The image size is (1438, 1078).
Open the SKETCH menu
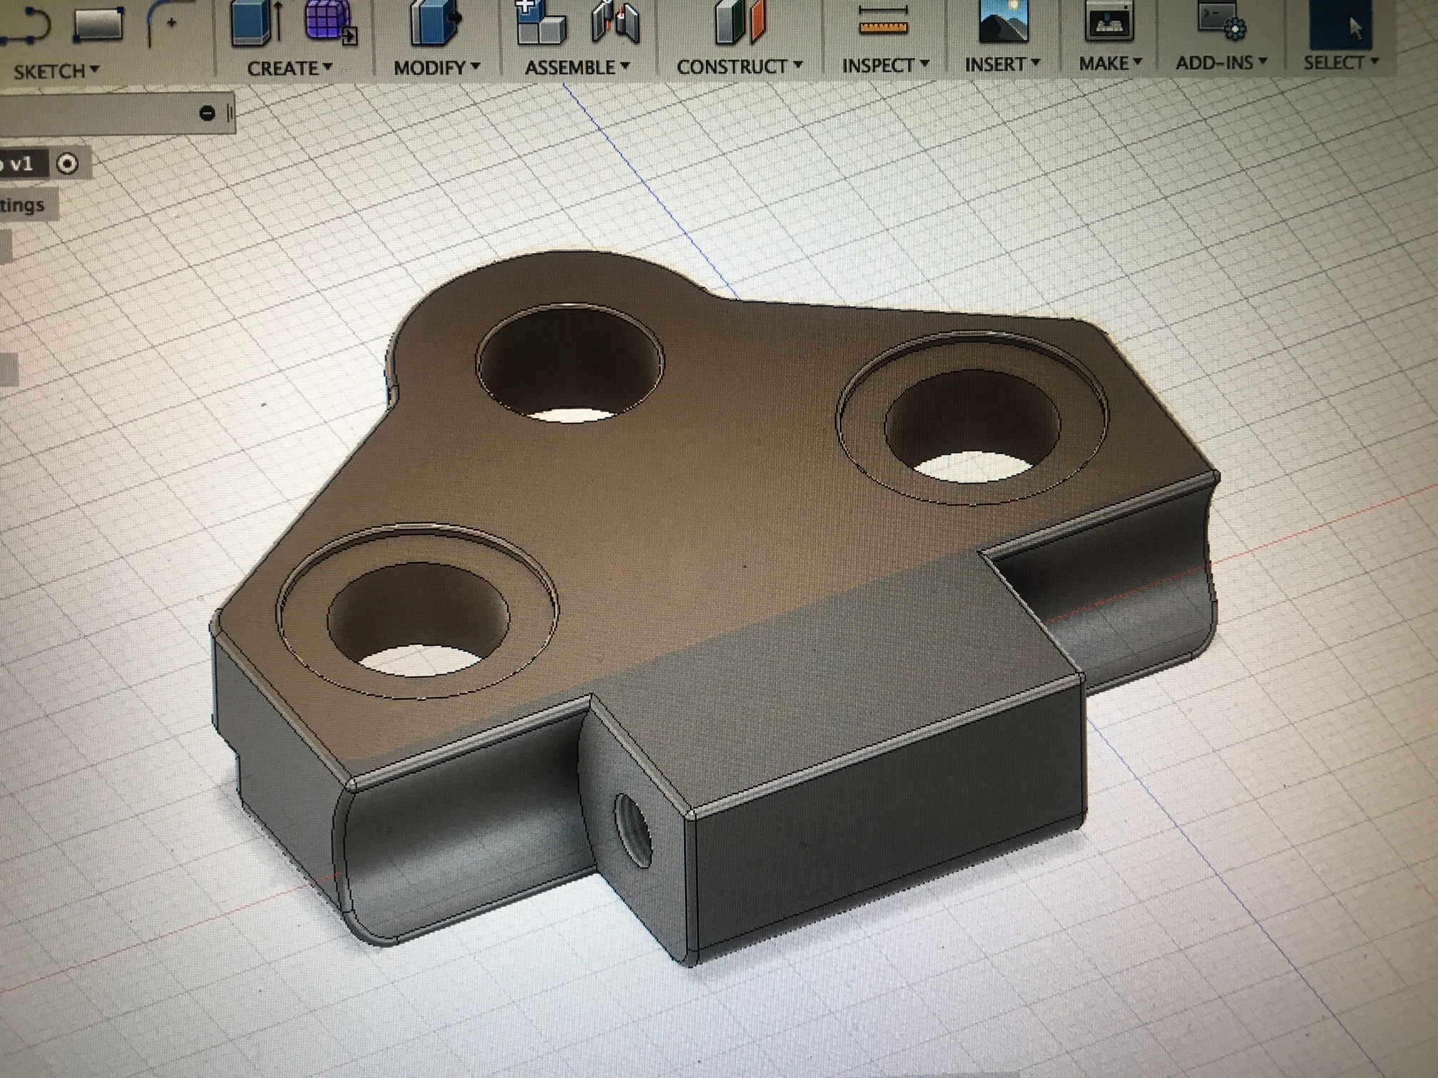[x=56, y=71]
